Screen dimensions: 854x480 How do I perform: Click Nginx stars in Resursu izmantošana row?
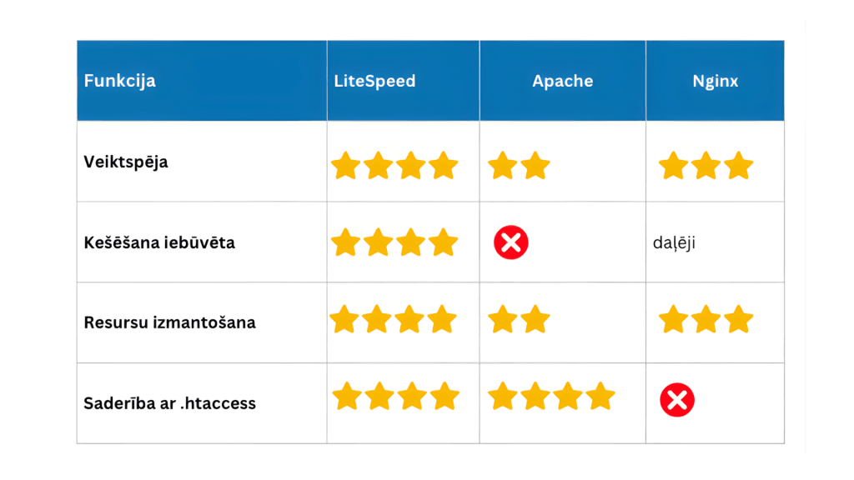[x=706, y=319]
